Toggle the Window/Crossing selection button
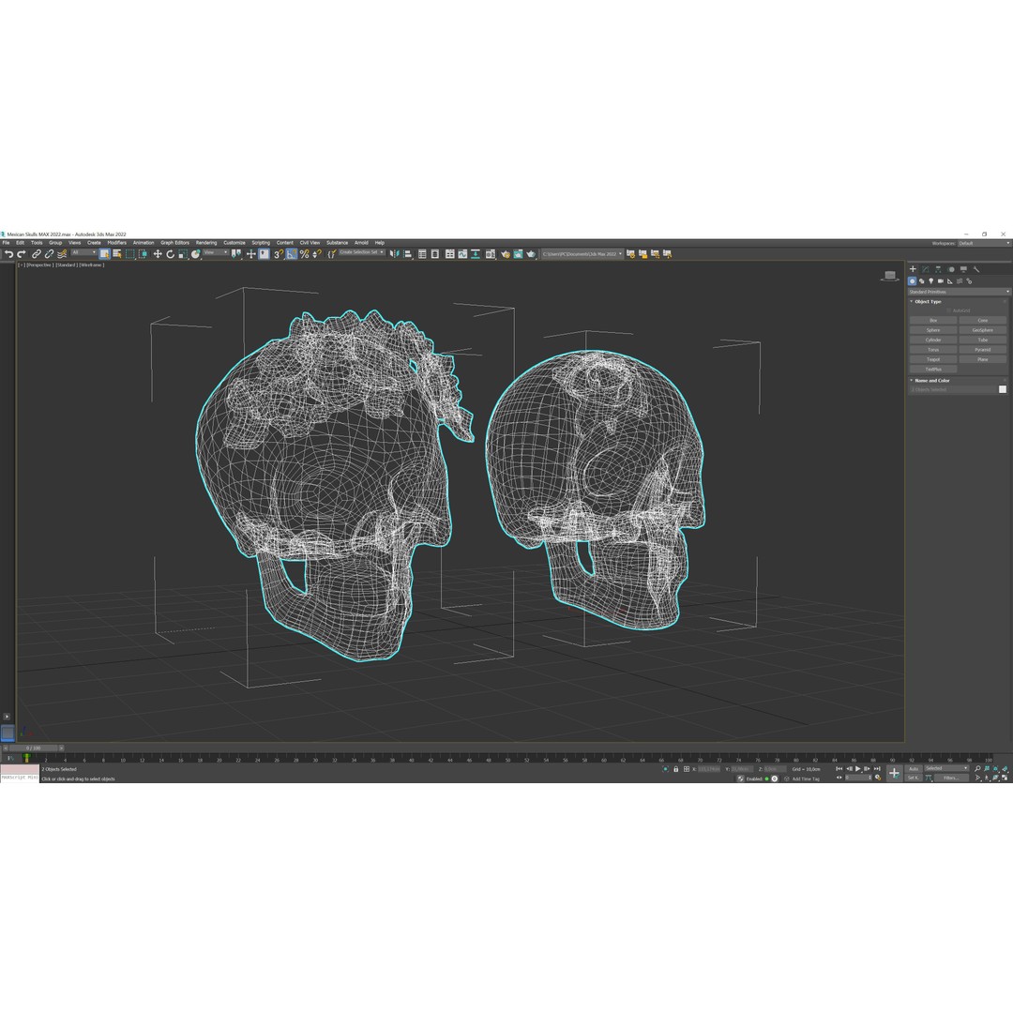The image size is (1013, 1013). click(143, 254)
